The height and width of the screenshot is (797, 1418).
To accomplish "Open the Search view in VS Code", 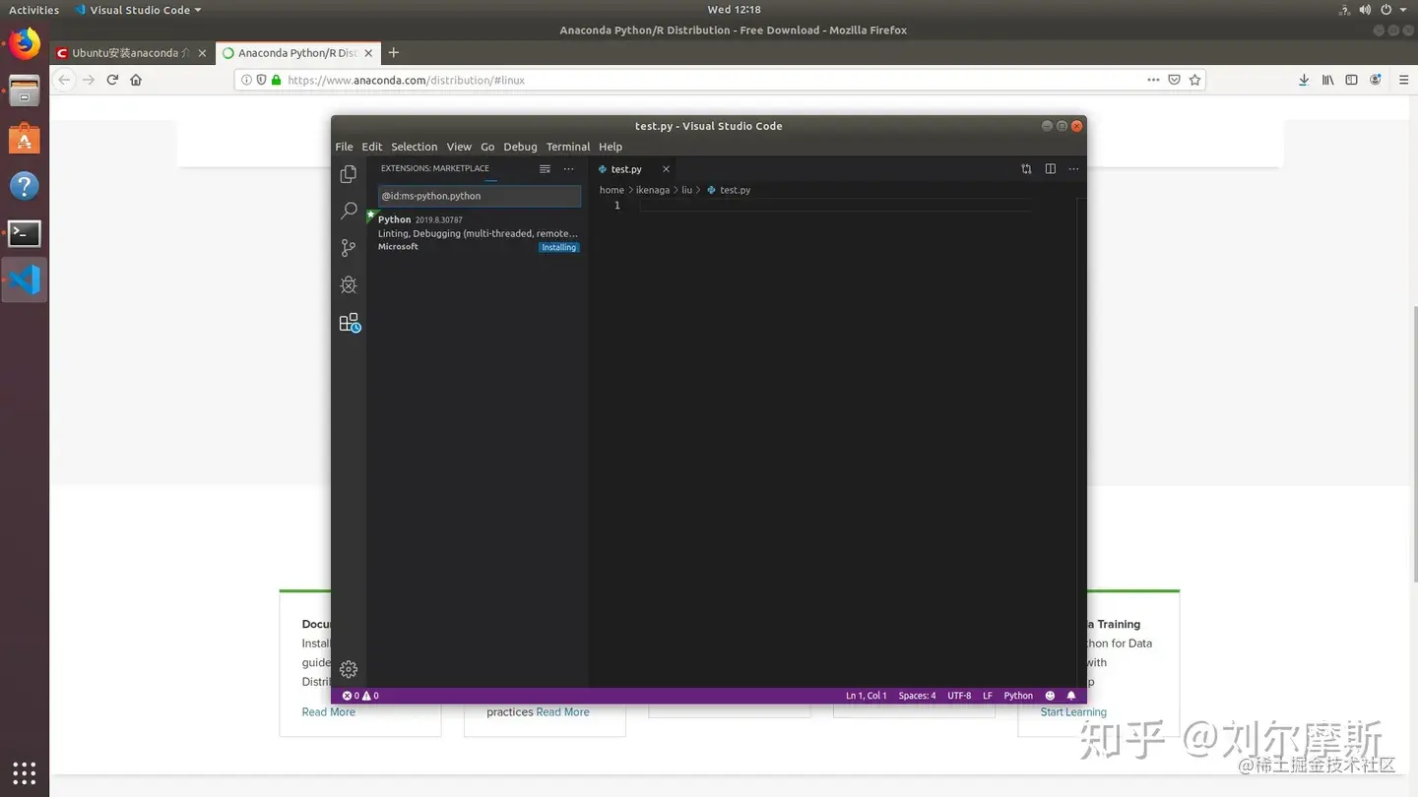I will point(349,211).
